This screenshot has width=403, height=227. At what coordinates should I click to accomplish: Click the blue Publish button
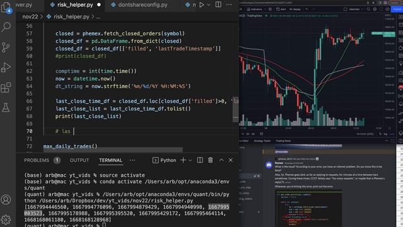(397, 9)
